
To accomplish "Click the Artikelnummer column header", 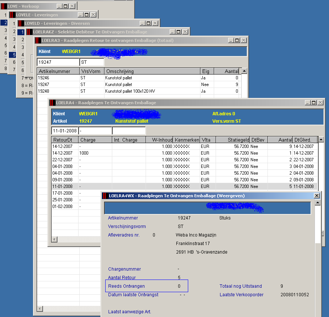I will click(x=58, y=72).
